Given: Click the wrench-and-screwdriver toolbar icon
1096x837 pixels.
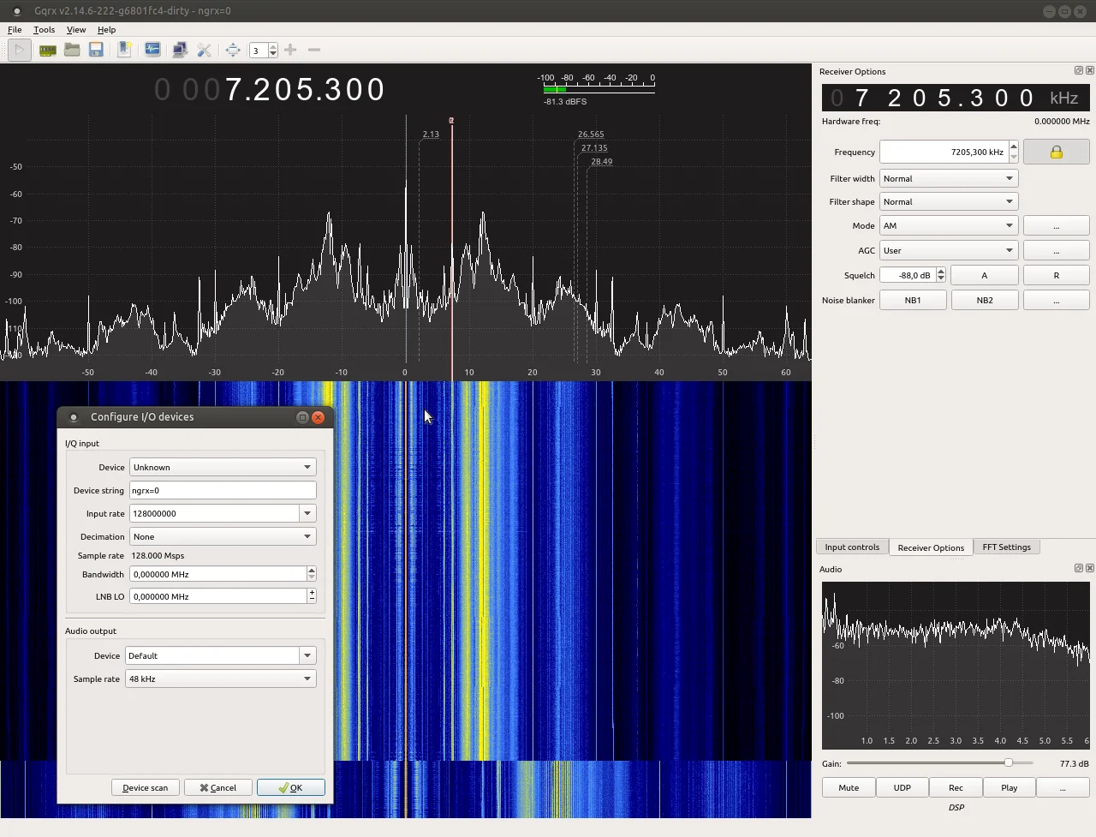Looking at the screenshot, I should [204, 50].
